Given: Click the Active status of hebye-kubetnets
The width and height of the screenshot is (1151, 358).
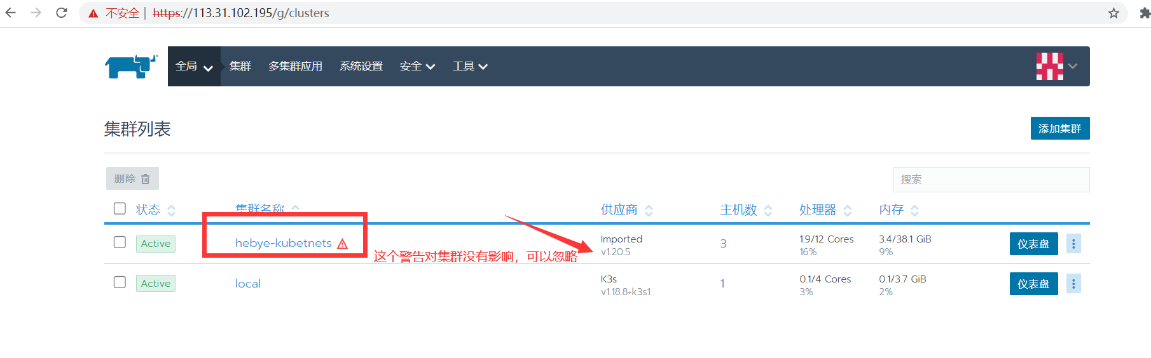Looking at the screenshot, I should coord(156,244).
